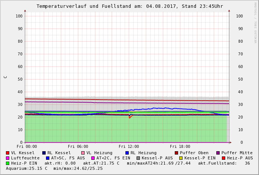
Task: Select the blue RL Heizung legend swatch
Action: pos(127,153)
